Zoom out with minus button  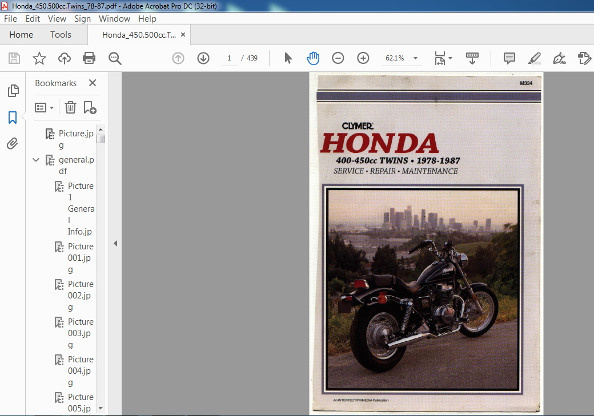pos(338,58)
